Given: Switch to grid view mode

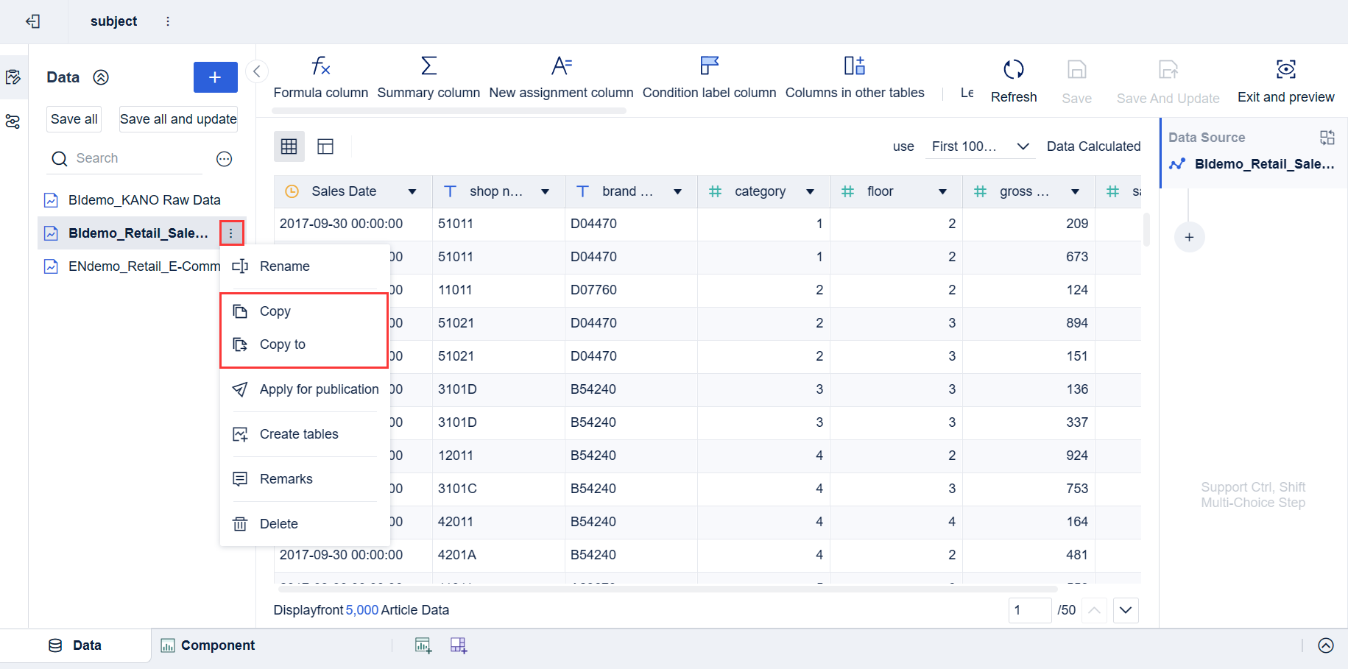Looking at the screenshot, I should 289,146.
